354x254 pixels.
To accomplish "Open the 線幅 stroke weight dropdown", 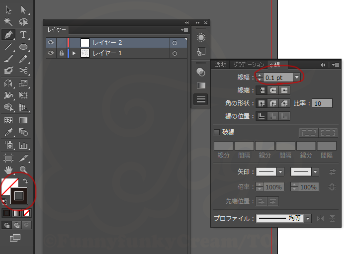I will click(x=297, y=78).
